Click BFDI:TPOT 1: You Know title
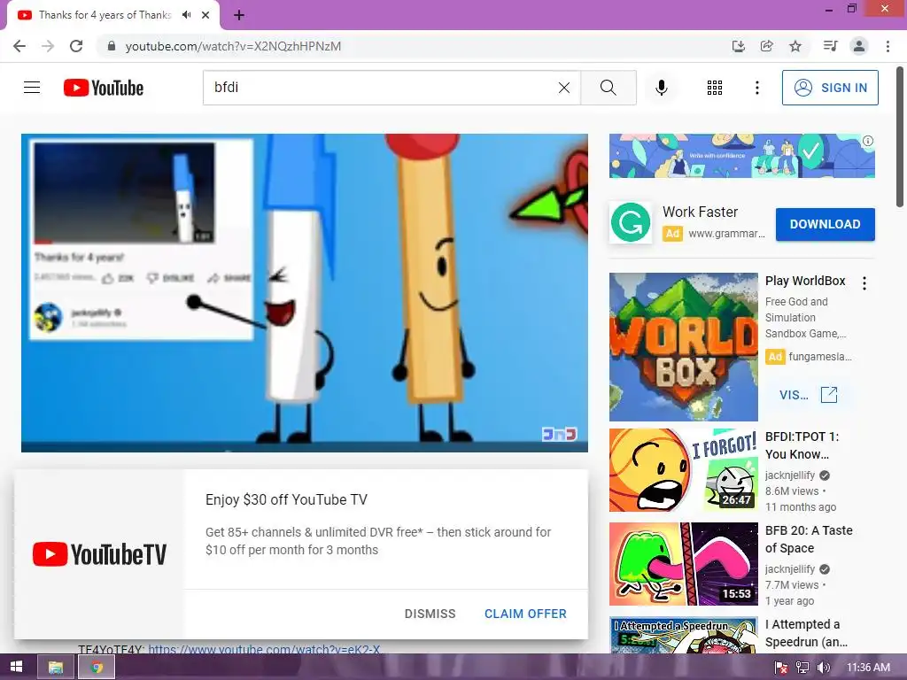 pos(802,445)
